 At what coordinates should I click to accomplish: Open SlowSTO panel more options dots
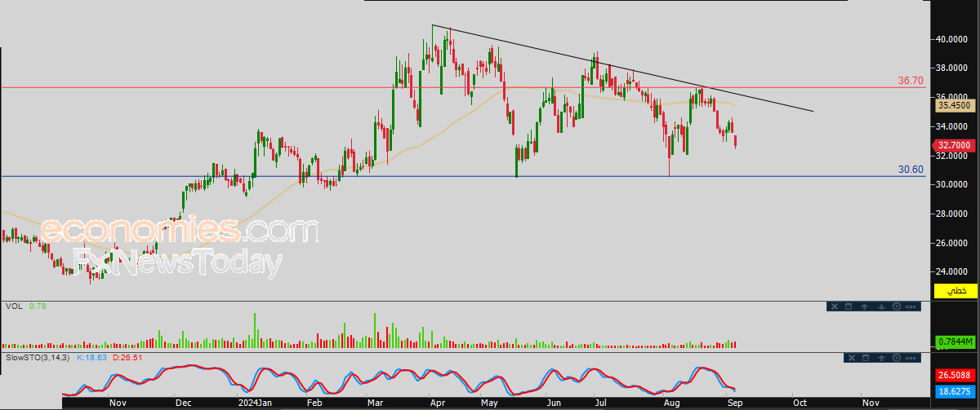click(x=911, y=358)
